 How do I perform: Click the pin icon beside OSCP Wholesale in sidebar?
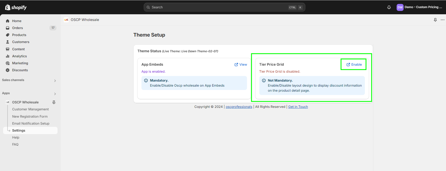(x=54, y=102)
